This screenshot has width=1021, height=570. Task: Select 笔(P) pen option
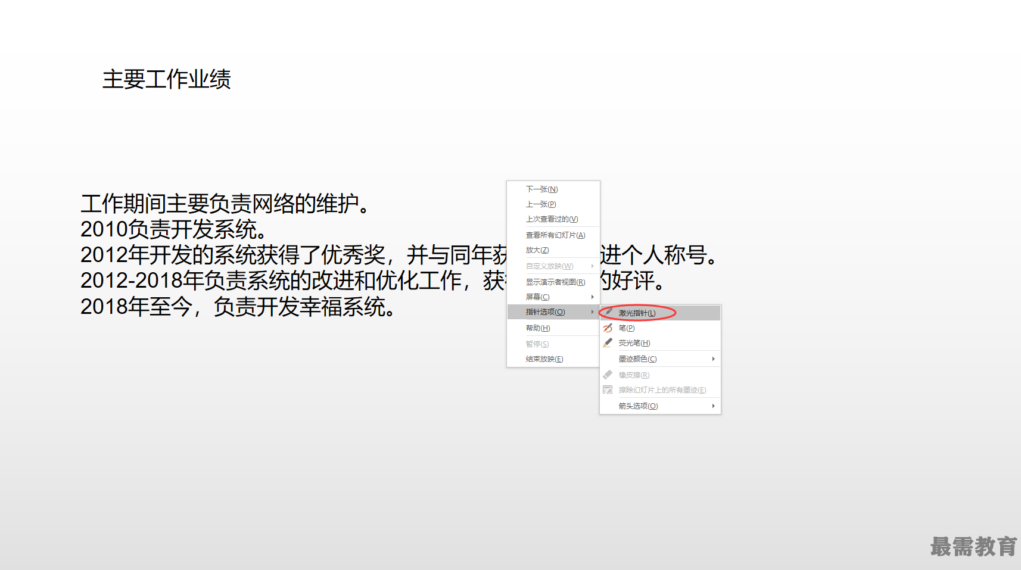pyautogui.click(x=660, y=328)
